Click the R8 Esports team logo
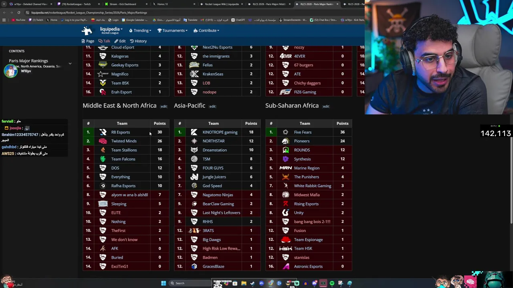The height and width of the screenshot is (288, 513). (x=103, y=132)
